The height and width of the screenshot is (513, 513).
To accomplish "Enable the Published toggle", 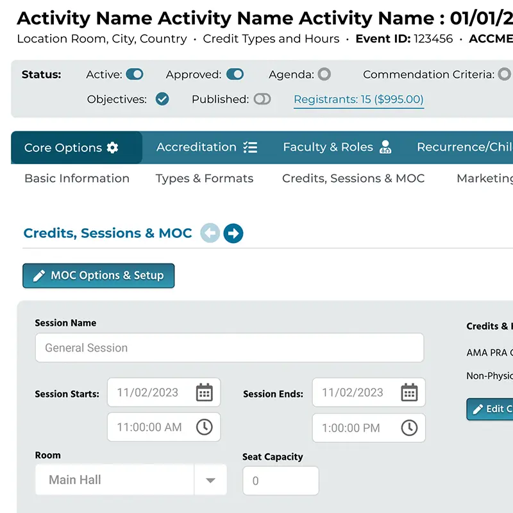I will tap(262, 99).
